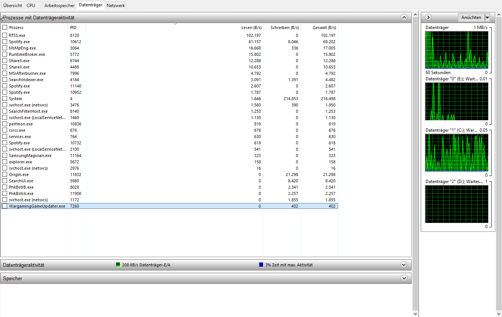The width and height of the screenshot is (502, 317).
Task: Click PID value 7996
Action: click(75, 73)
